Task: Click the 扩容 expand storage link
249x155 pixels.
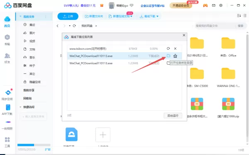Action: coord(48,150)
